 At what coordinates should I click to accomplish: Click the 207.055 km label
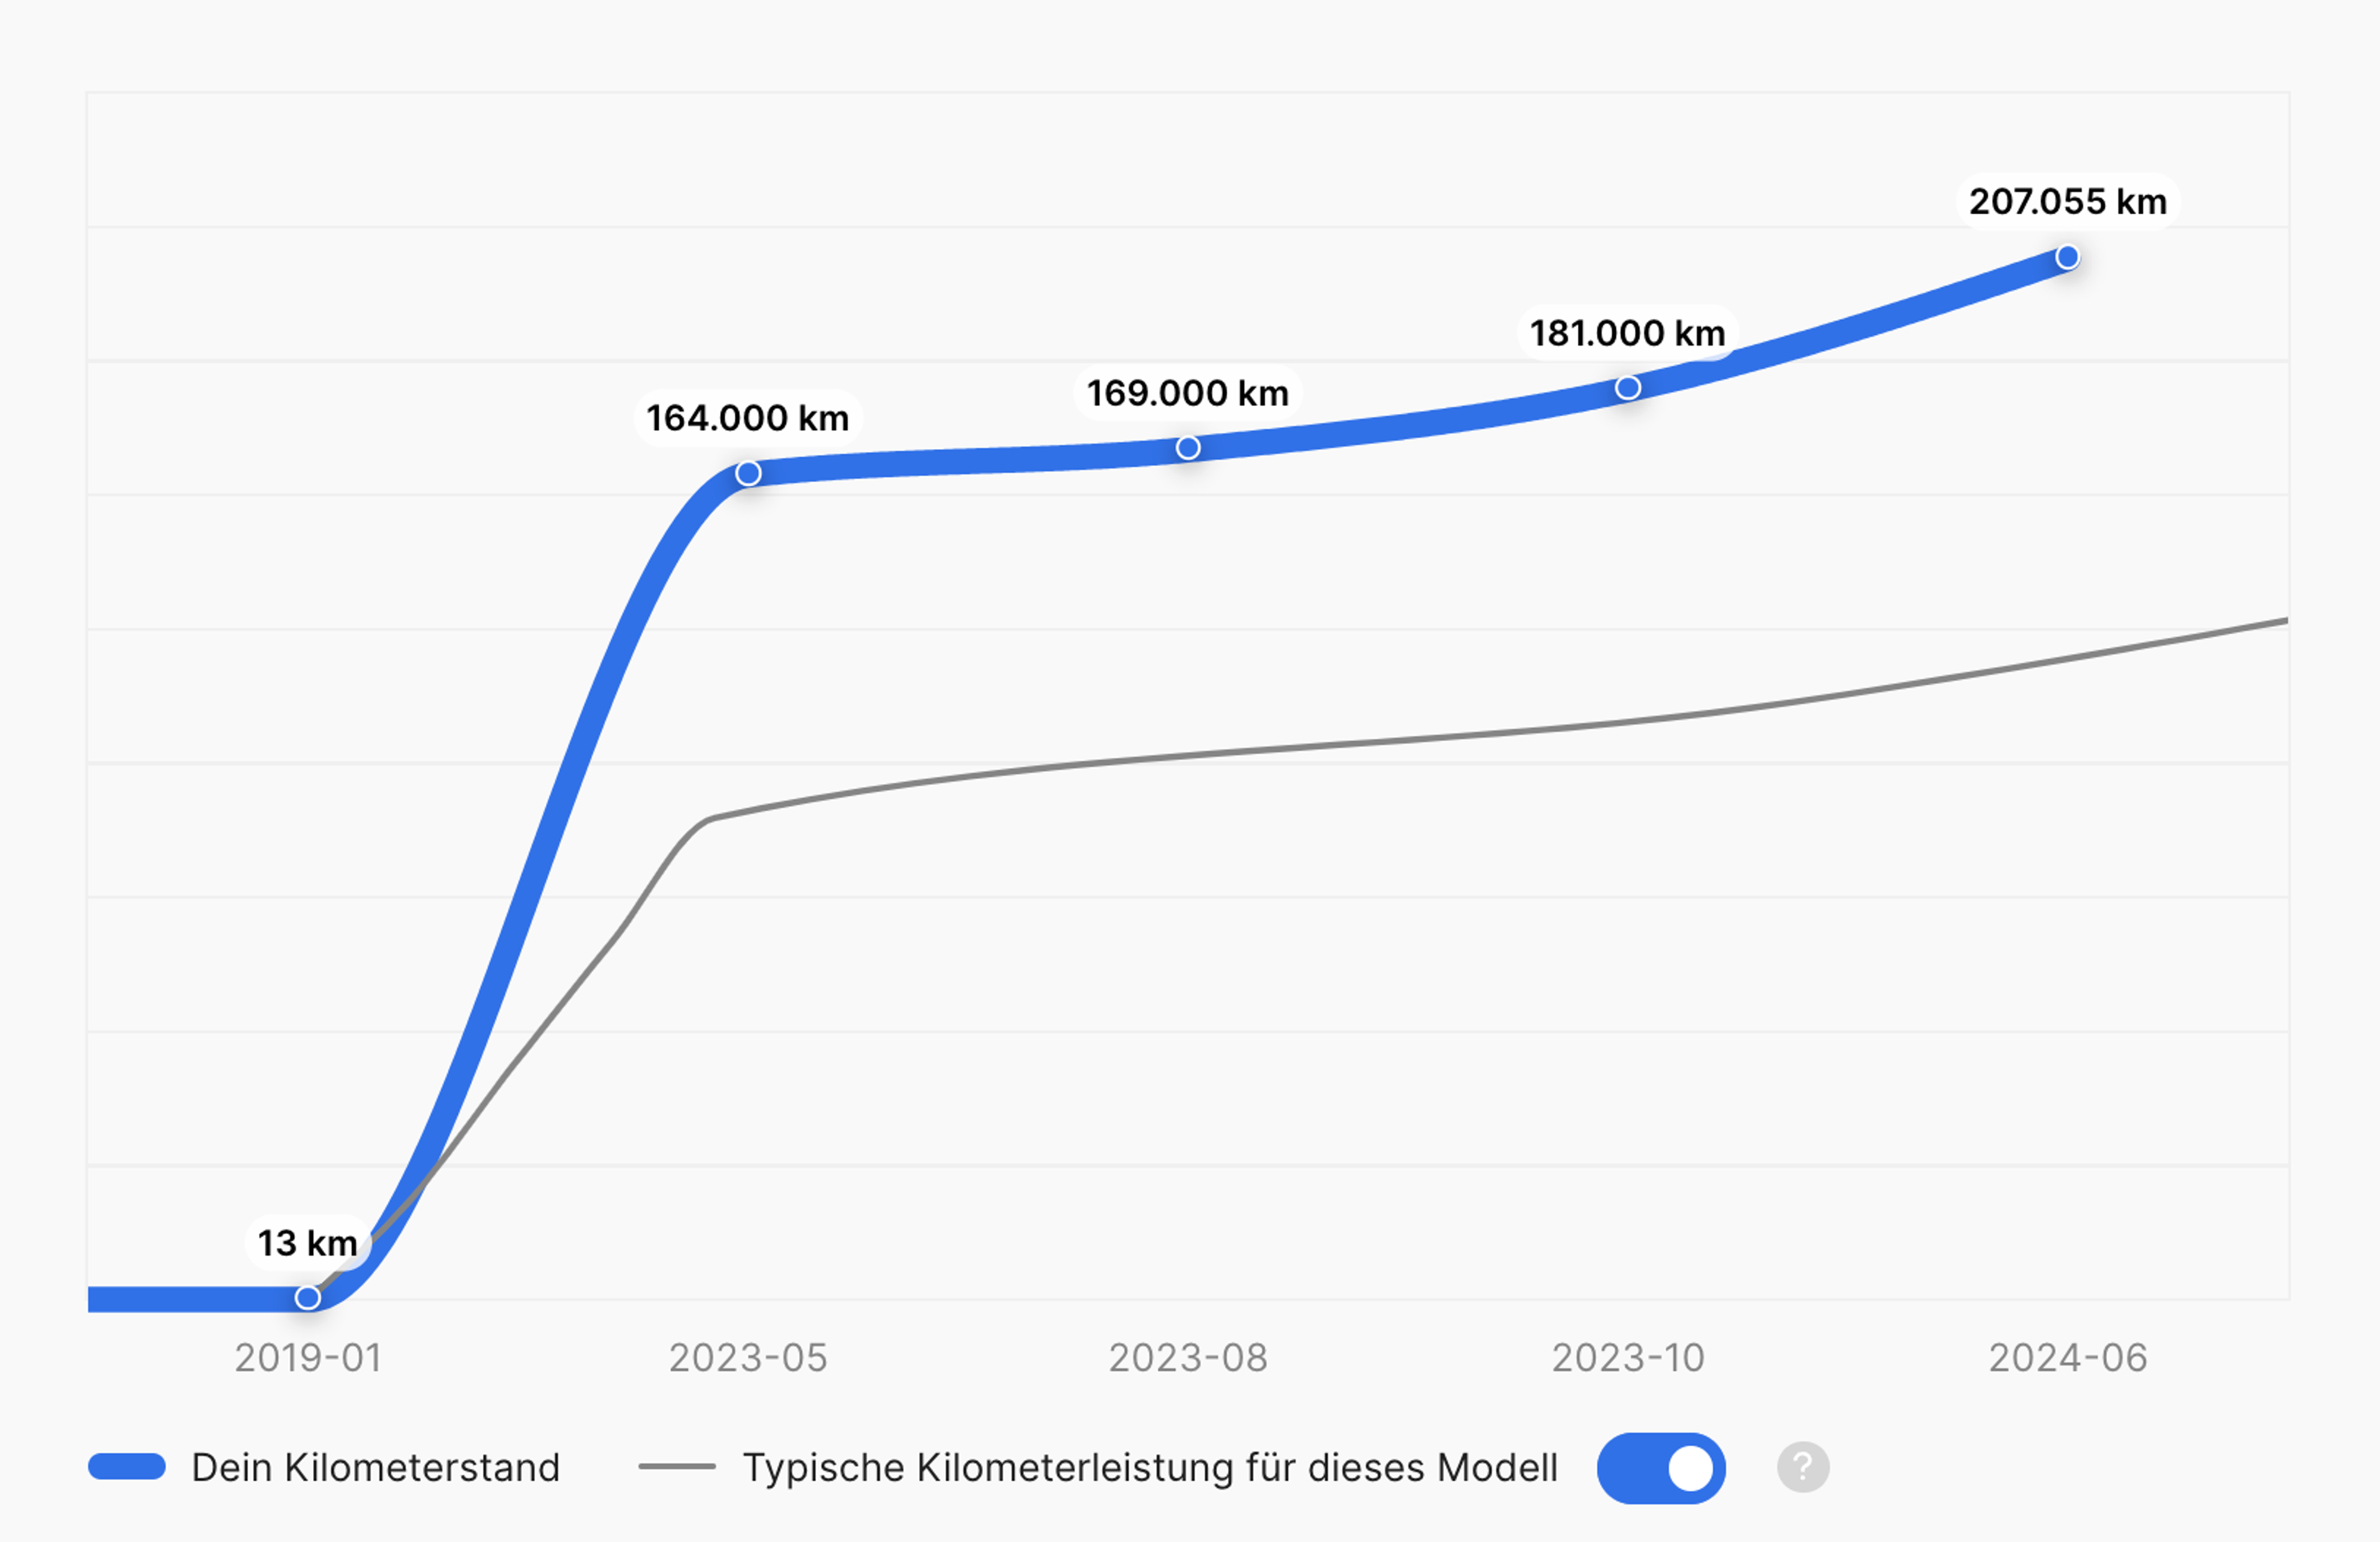(x=2068, y=202)
